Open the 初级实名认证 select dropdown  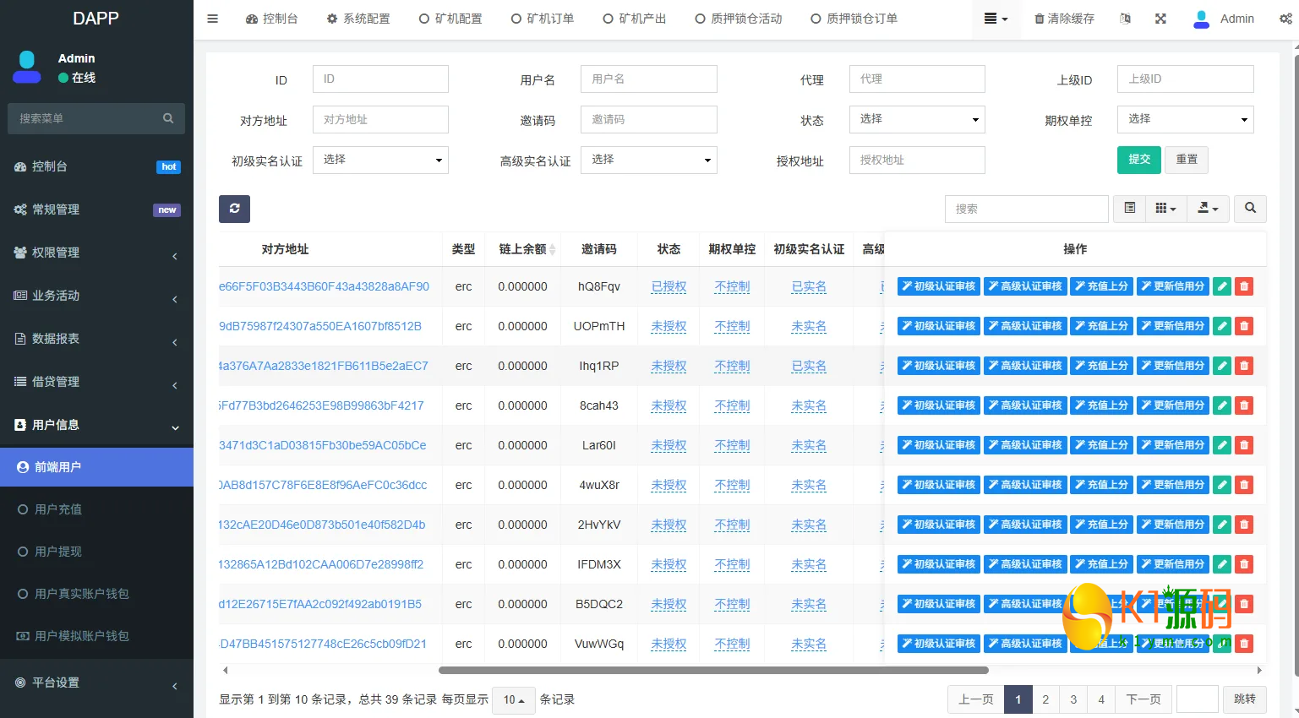[380, 160]
